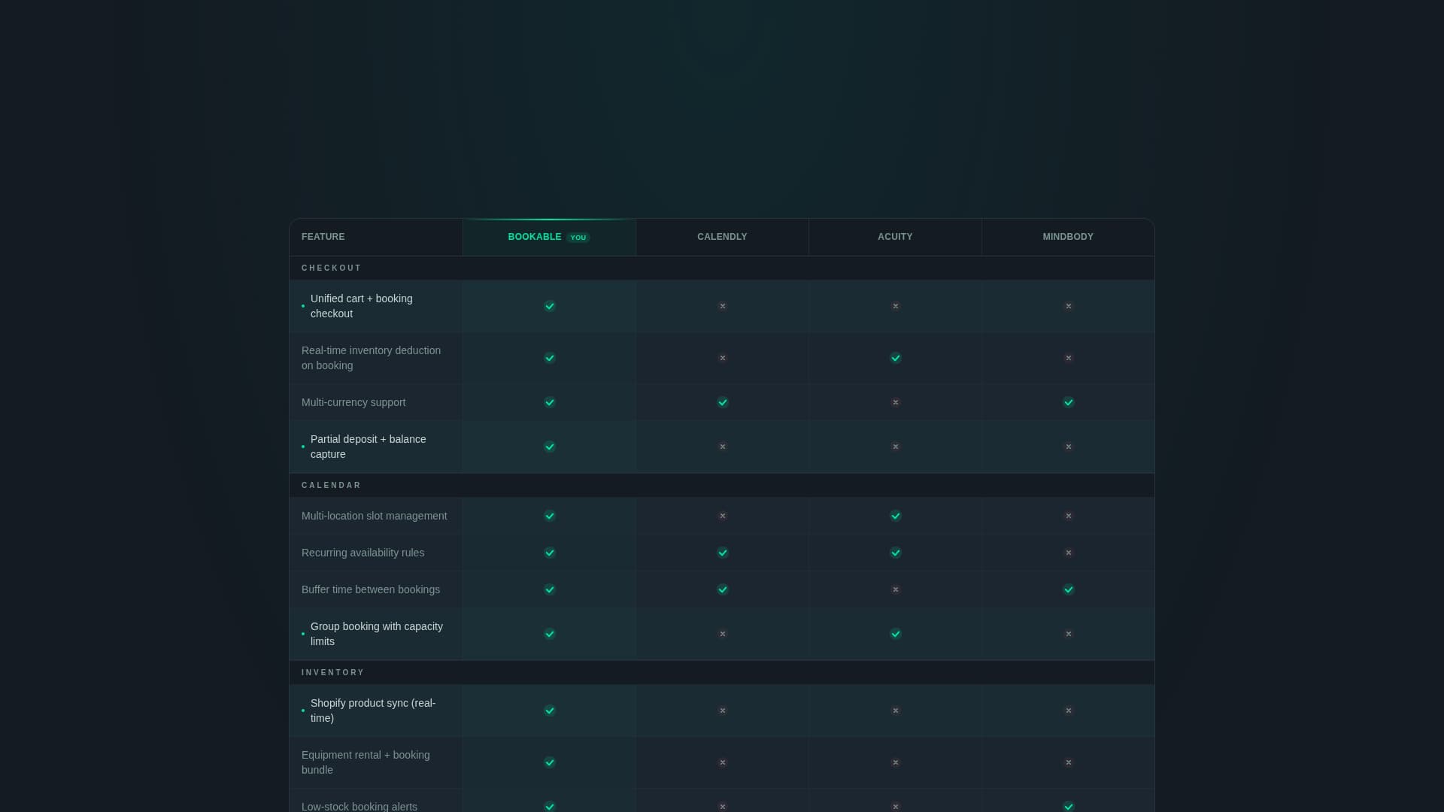The height and width of the screenshot is (812, 1444).
Task: Click Calendly cross for Unified cart checkout
Action: (723, 306)
